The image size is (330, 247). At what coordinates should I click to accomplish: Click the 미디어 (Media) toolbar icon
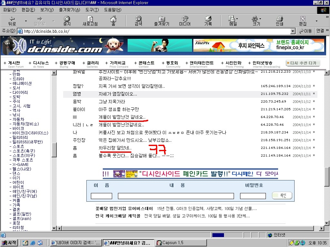click(185, 21)
